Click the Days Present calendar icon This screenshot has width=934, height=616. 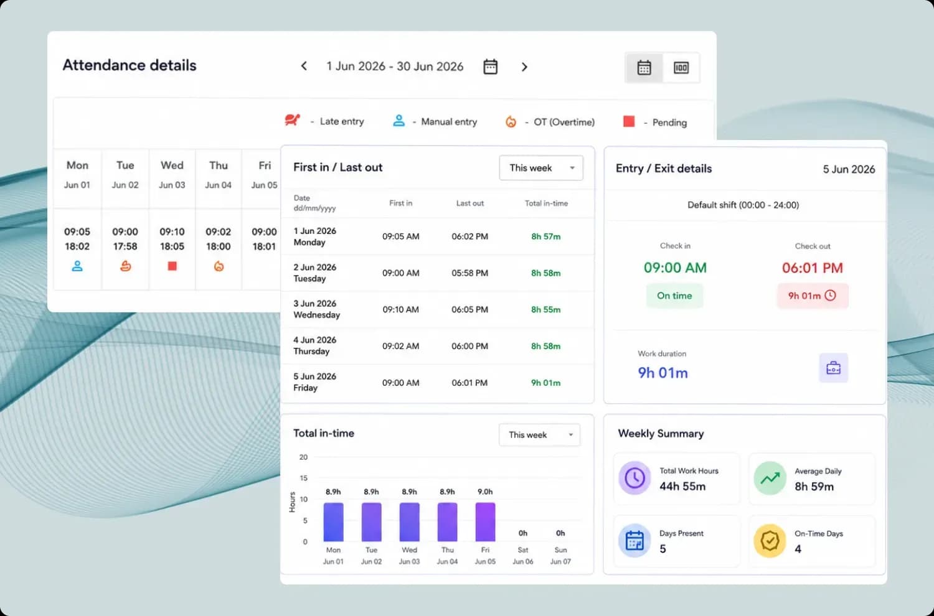(634, 541)
